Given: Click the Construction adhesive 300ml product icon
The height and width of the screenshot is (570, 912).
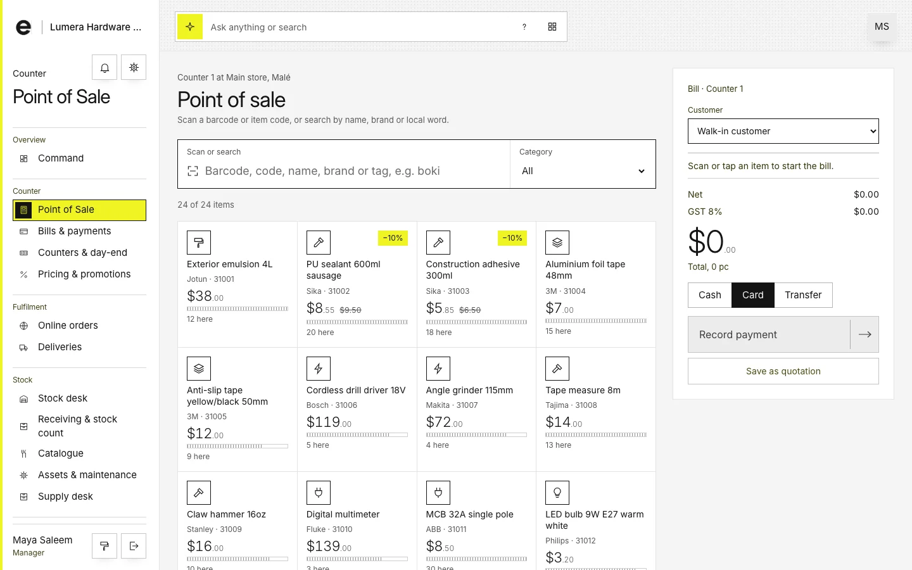Looking at the screenshot, I should [438, 243].
